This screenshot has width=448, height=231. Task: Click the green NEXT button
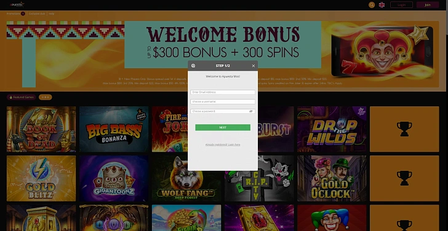(x=223, y=127)
